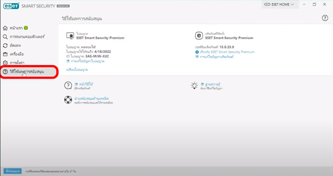This screenshot has height=176, width=333.
Task: Open the tools briefcase icon
Action: [x=5, y=54]
